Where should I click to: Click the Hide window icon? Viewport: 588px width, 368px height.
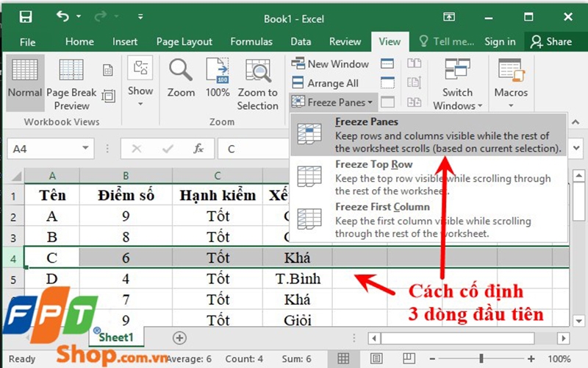point(387,82)
